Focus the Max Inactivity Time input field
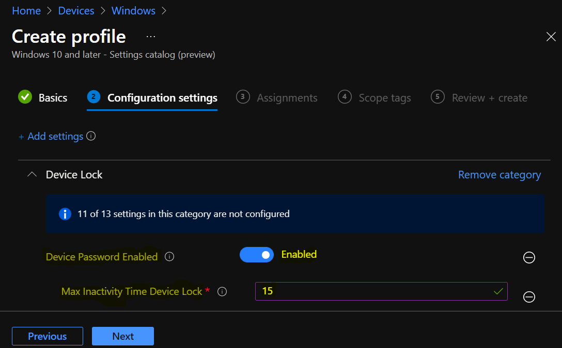 (381, 291)
